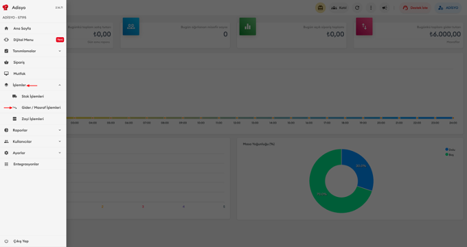Click the megaphone announcements icon
This screenshot has height=247, width=467.
point(385,8)
